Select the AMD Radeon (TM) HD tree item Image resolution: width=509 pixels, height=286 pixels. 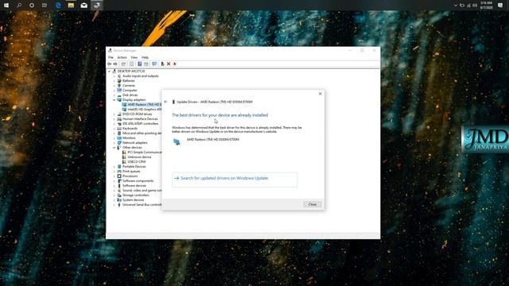pyautogui.click(x=144, y=105)
